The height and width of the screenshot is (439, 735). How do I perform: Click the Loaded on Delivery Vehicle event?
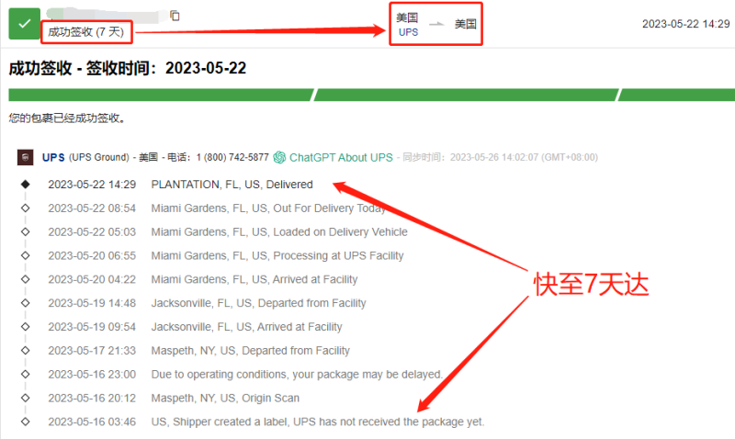279,232
